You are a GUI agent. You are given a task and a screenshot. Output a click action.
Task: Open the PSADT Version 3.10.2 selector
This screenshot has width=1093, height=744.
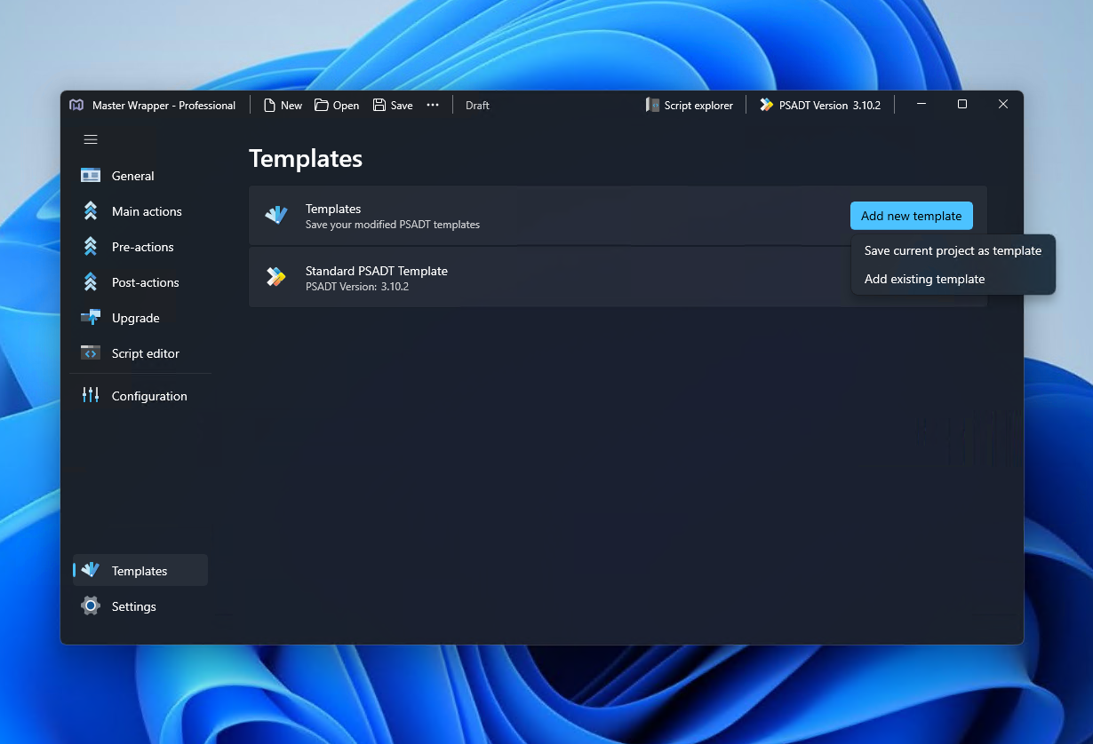(x=820, y=105)
